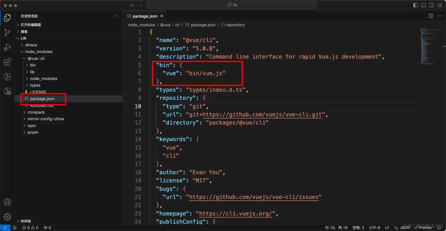The height and width of the screenshot is (231, 446).
Task: Click cli in the breadcrumb
Action: [x=177, y=25]
